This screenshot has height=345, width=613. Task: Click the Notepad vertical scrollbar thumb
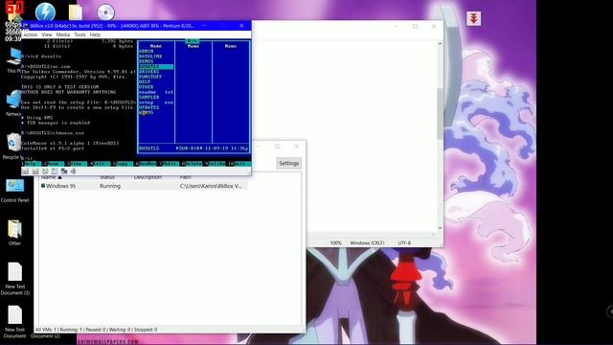click(x=440, y=113)
